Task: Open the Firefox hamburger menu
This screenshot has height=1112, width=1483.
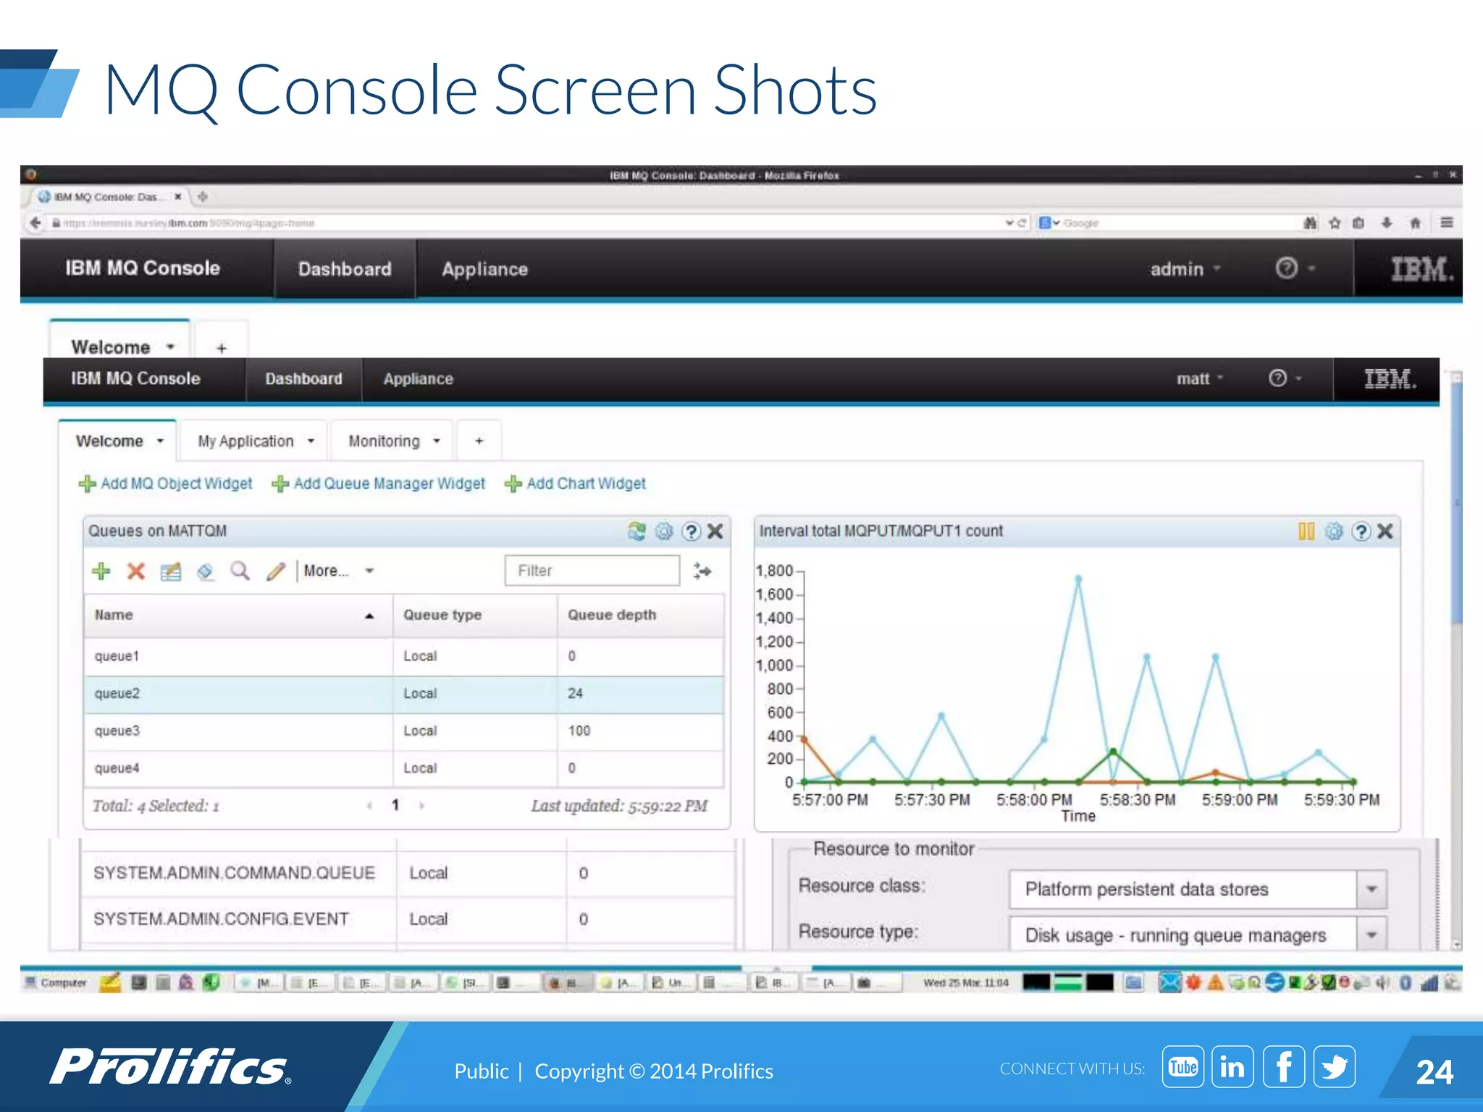Action: (x=1447, y=223)
